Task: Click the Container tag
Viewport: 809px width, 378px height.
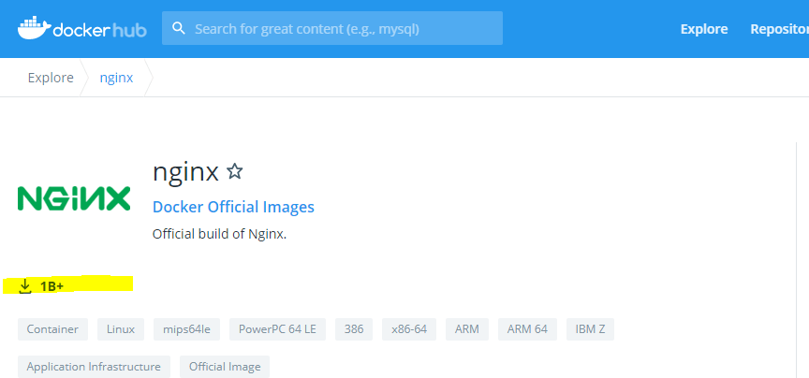Action: 52,329
